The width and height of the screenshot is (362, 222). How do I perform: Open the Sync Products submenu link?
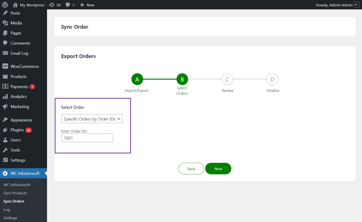tap(15, 193)
